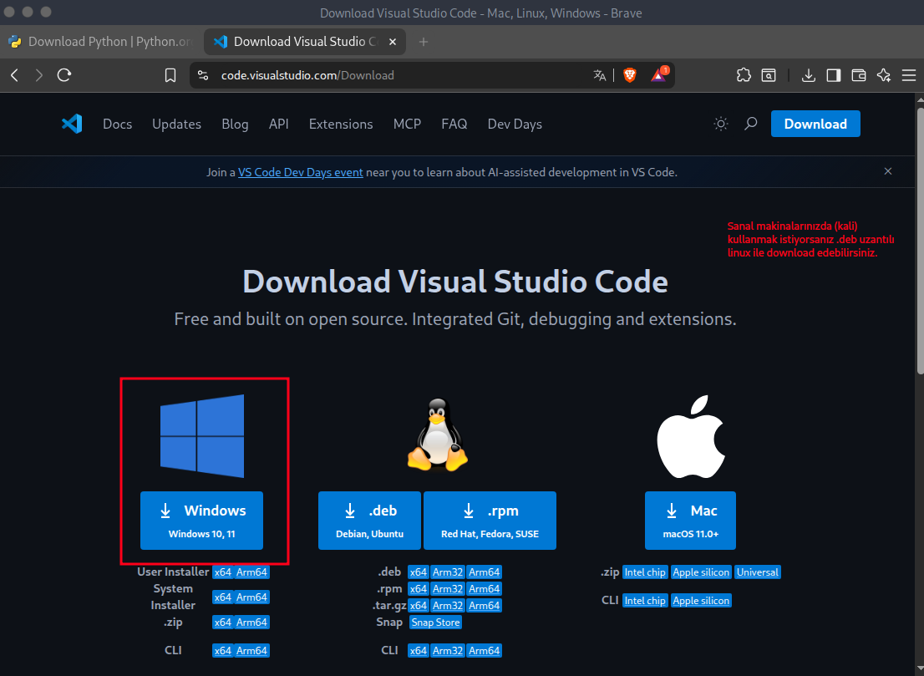The height and width of the screenshot is (676, 924).
Task: Select Linux .deb x64 link
Action: click(418, 572)
